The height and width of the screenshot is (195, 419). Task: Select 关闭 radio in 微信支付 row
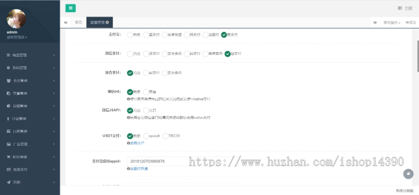130,54
